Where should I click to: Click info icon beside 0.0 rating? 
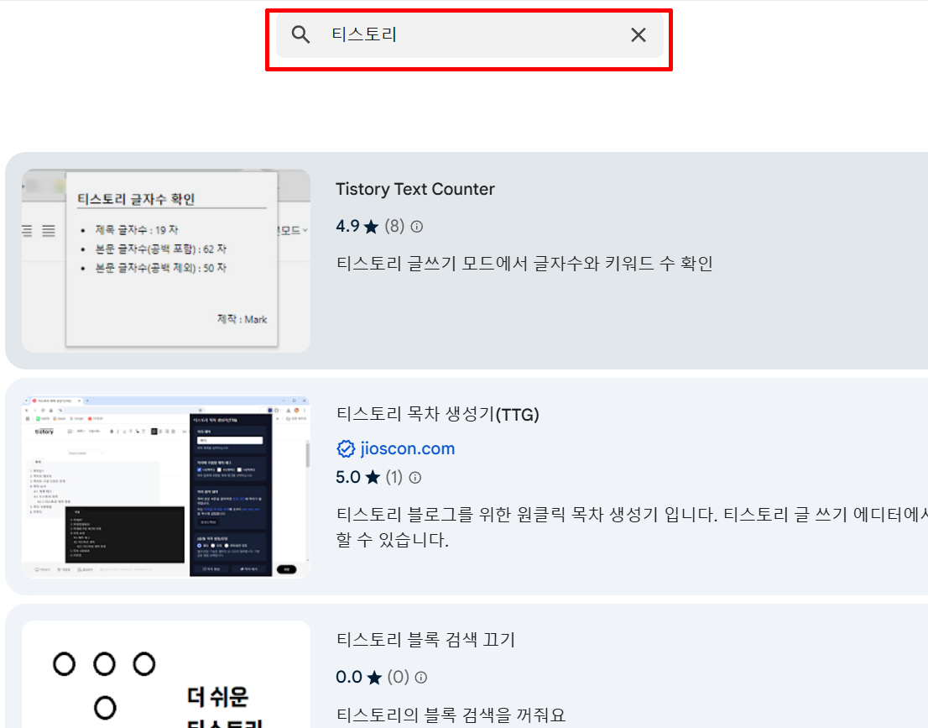pos(421,677)
